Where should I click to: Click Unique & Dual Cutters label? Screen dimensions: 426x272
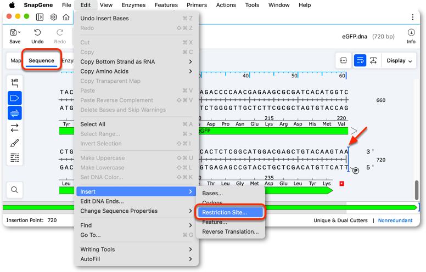tap(340, 220)
